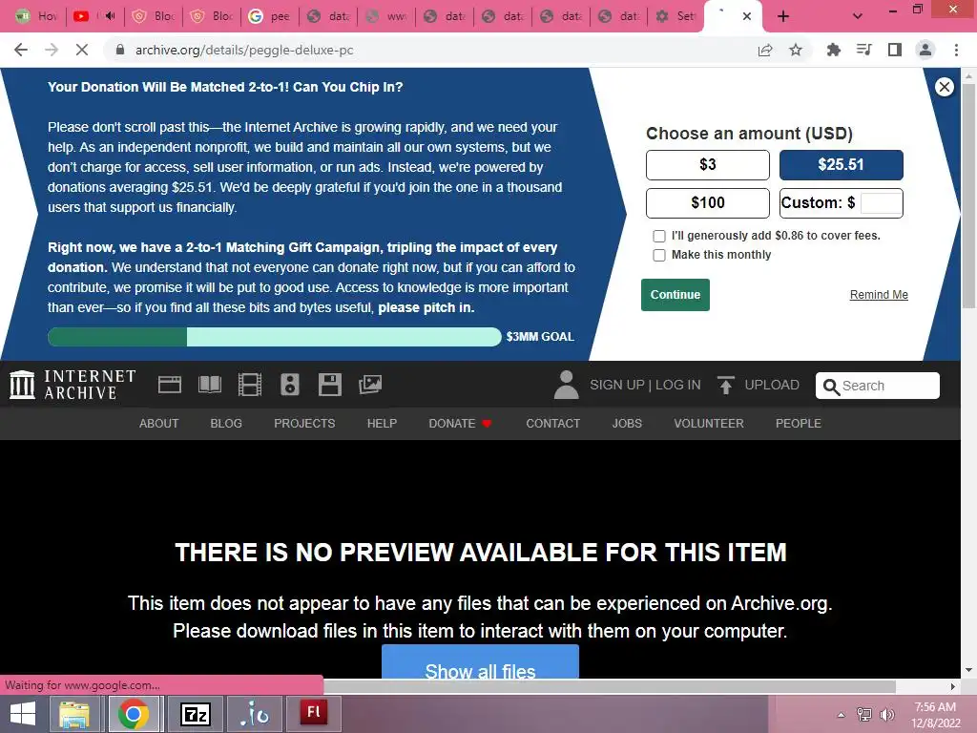Viewport: 977px width, 733px height.
Task: Open the BLOG menu item
Action: click(x=226, y=423)
